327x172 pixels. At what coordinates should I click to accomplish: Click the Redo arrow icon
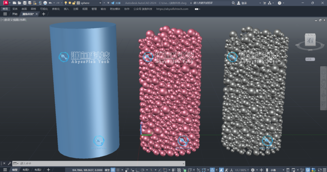(x=58, y=3)
